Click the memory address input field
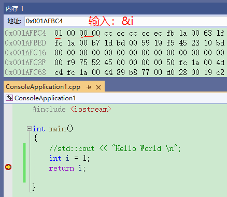 [x=125, y=21]
